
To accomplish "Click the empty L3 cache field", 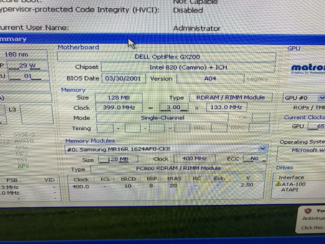I will tap(37, 114).
